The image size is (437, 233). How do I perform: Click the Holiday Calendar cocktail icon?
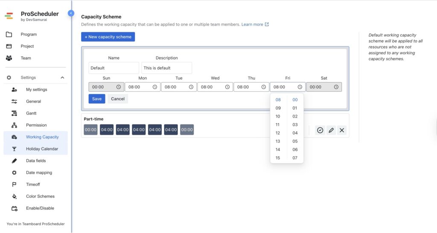click(14, 149)
